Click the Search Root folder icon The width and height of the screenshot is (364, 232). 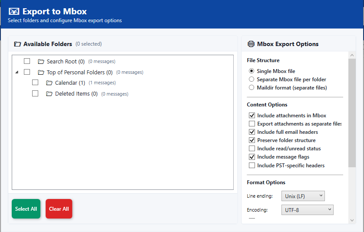pyautogui.click(x=41, y=62)
